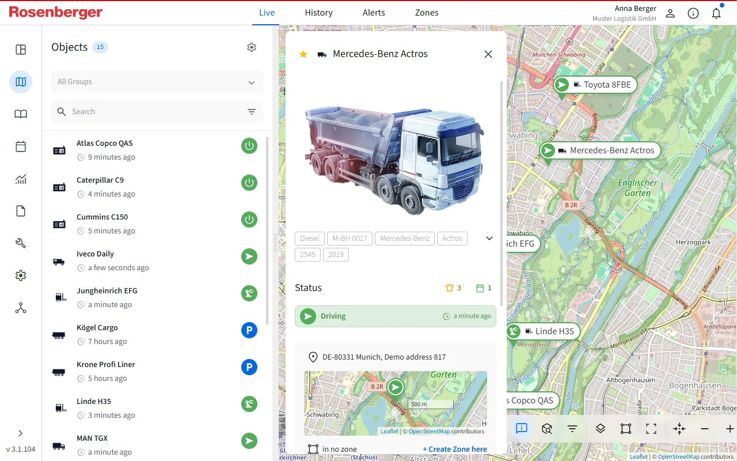The height and width of the screenshot is (461, 737).
Task: Select the map view sidebar icon
Action: point(21,82)
